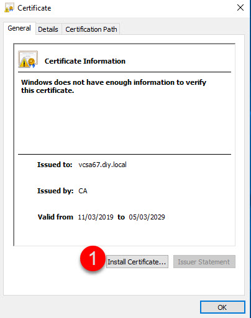
Task: Click the Issued by: label
Action: [55, 191]
